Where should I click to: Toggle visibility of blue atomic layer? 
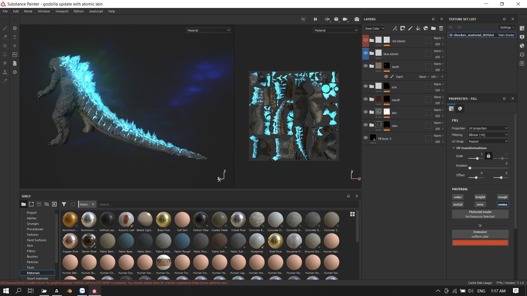click(x=365, y=53)
